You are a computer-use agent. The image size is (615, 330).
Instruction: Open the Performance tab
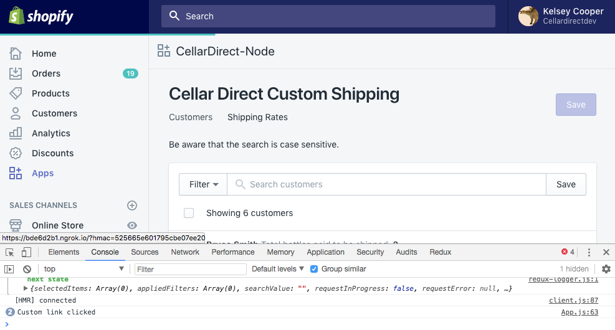tap(233, 252)
